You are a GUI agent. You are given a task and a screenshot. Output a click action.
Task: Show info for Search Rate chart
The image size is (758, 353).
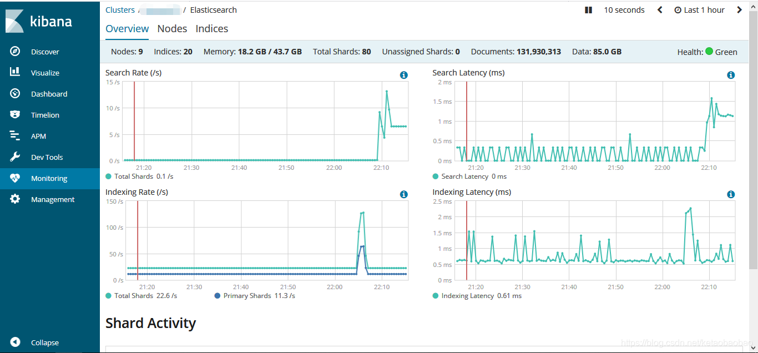(x=404, y=75)
